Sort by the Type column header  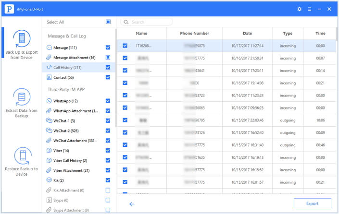click(x=288, y=33)
